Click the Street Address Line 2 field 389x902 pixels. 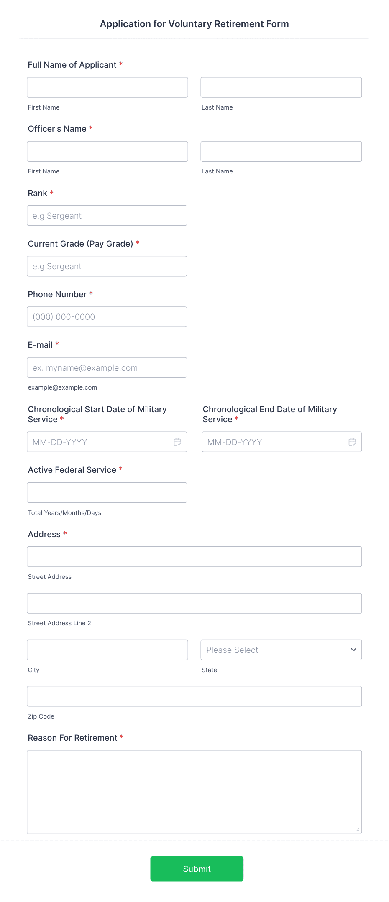[194, 603]
